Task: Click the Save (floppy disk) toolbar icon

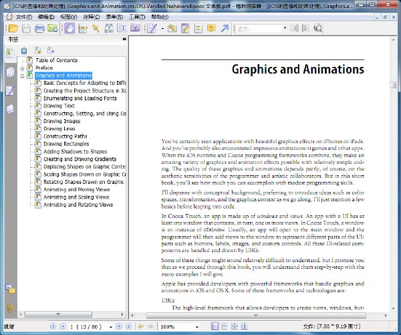Action: click(26, 28)
